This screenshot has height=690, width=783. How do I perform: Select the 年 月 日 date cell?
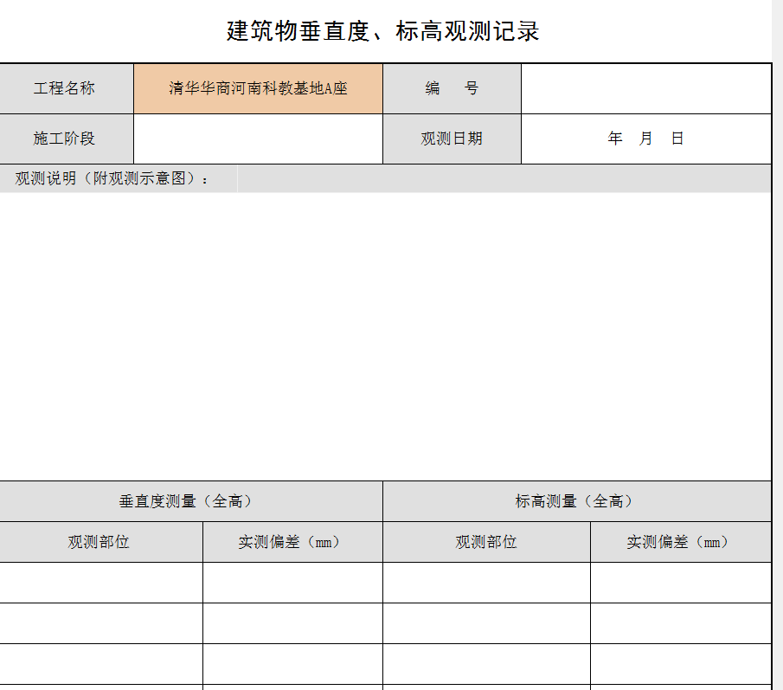tap(645, 139)
